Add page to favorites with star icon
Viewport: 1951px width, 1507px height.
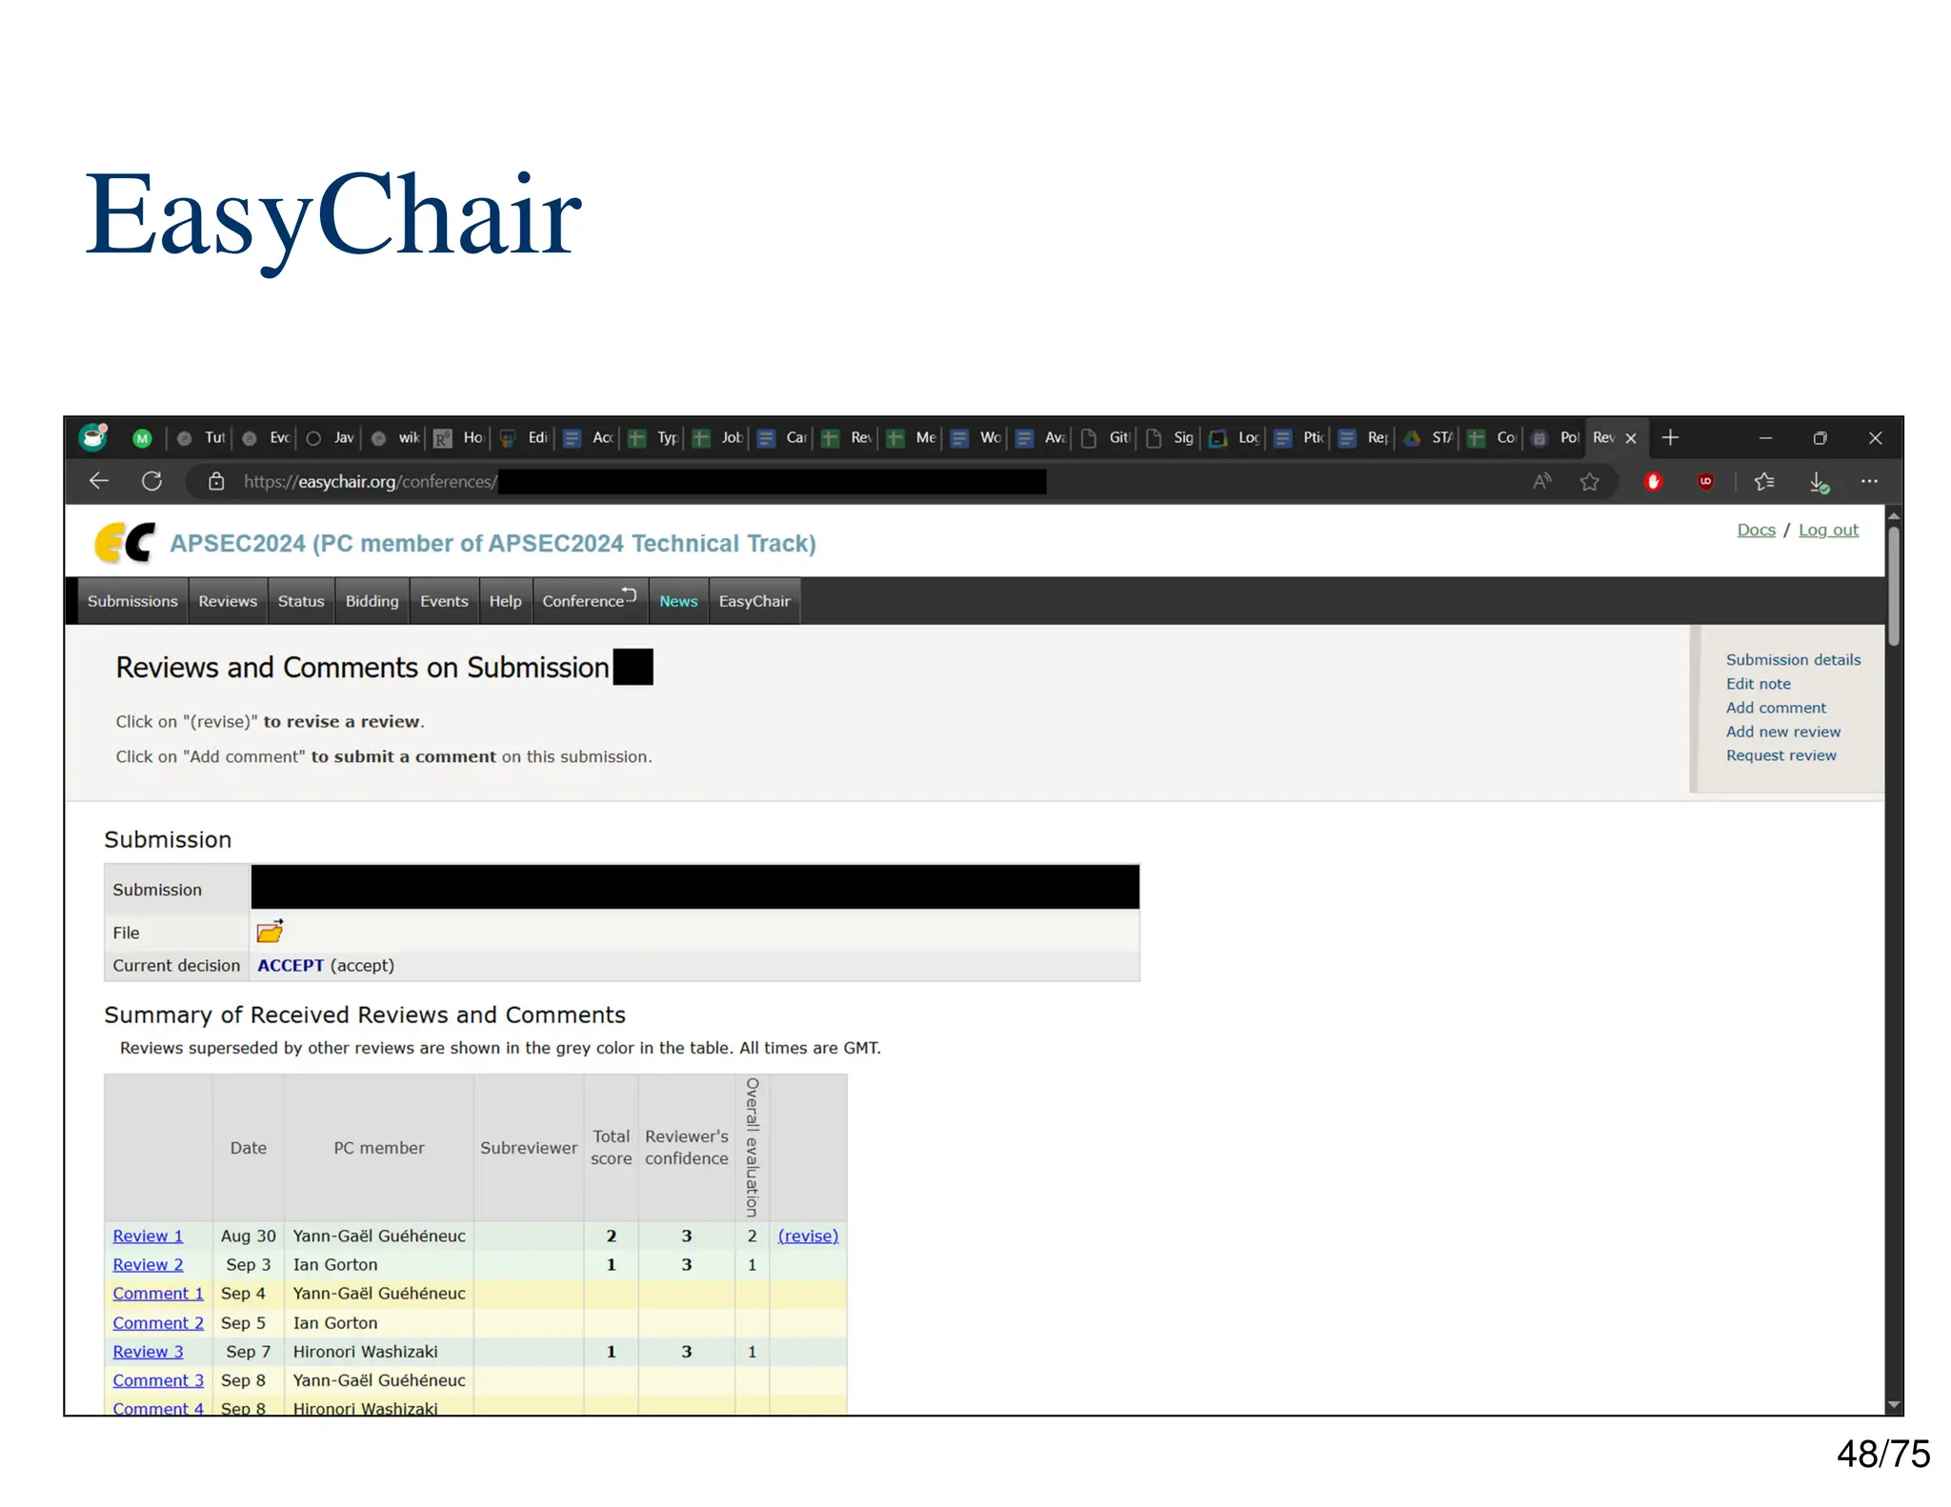point(1589,481)
